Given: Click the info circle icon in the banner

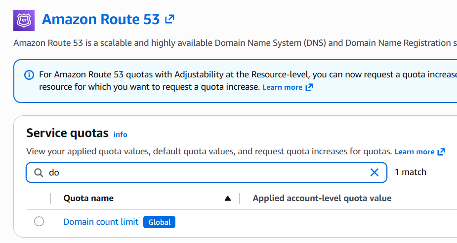Looking at the screenshot, I should coord(29,75).
